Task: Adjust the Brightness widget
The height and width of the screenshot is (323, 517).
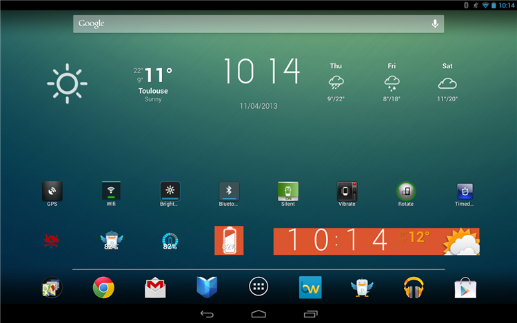Action: click(x=170, y=194)
